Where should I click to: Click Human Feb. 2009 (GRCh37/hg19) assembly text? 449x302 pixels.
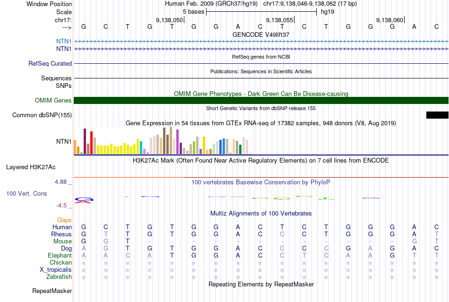[211, 4]
